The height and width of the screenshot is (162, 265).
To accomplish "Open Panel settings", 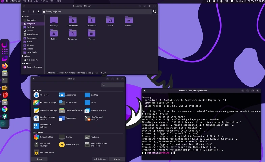I will [90, 103].
